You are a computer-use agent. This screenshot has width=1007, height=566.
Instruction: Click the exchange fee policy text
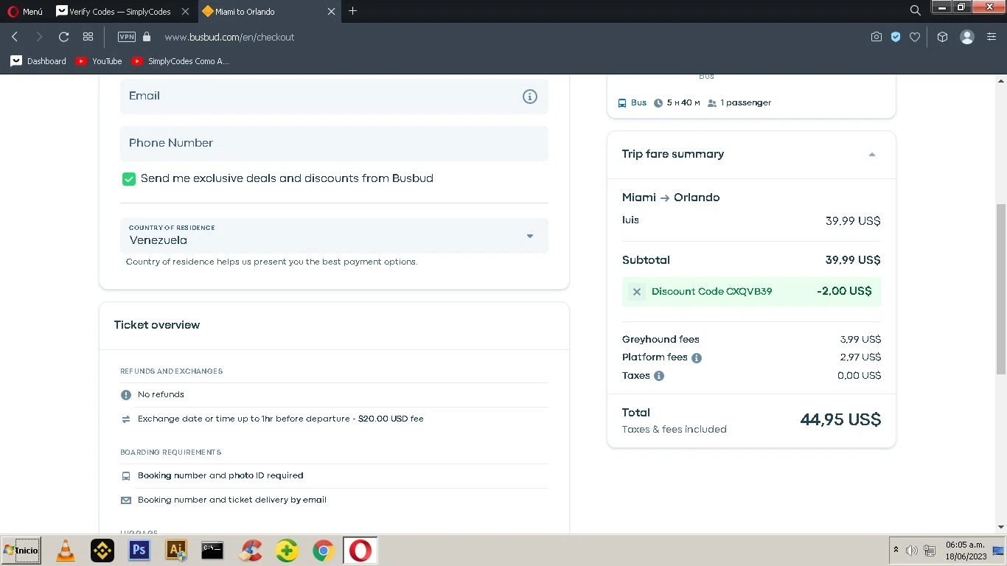pos(281,419)
